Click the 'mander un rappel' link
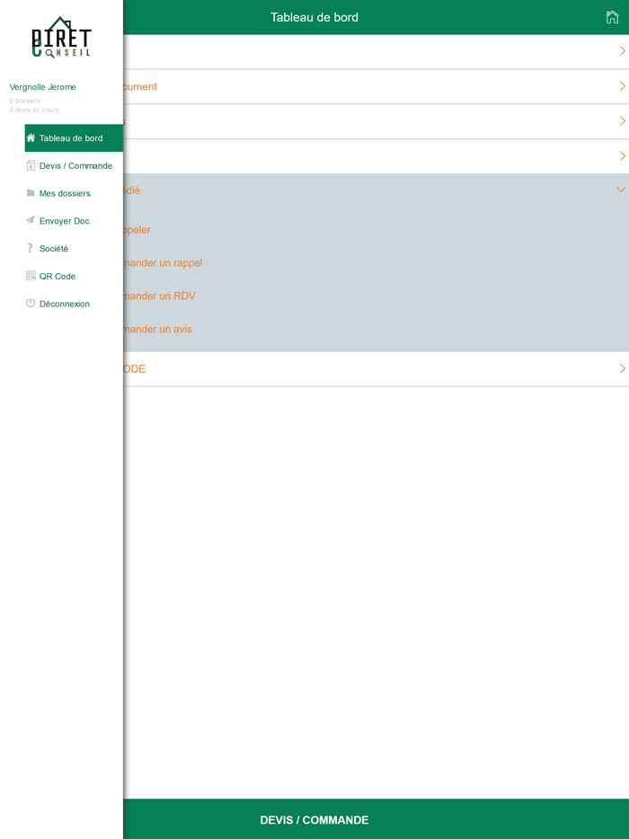629x839 pixels. point(163,262)
